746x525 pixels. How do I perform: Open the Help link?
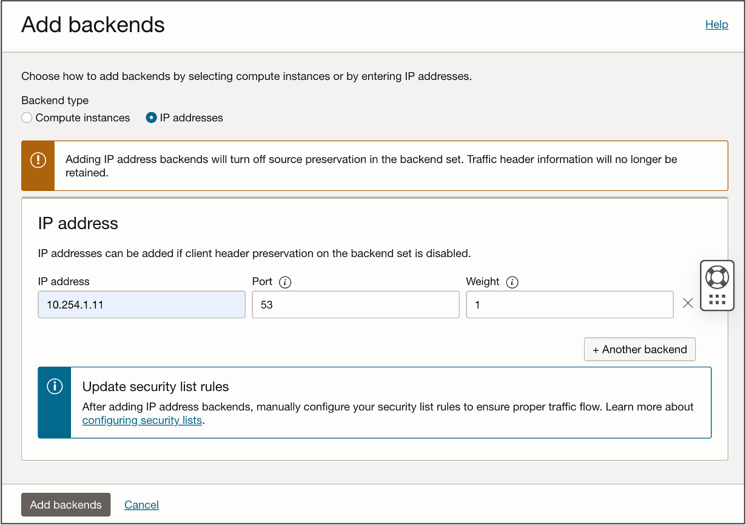716,24
